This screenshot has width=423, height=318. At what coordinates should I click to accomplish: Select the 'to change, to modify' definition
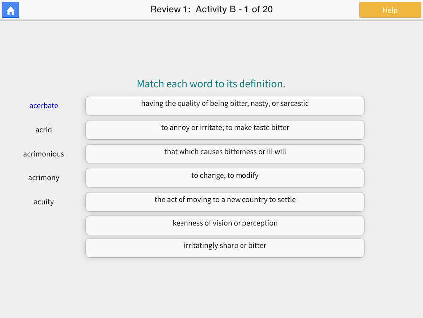(x=225, y=178)
